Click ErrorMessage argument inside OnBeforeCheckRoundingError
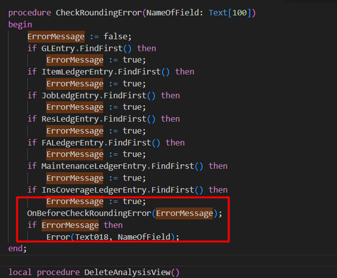This screenshot has width=337, height=278. click(x=185, y=213)
